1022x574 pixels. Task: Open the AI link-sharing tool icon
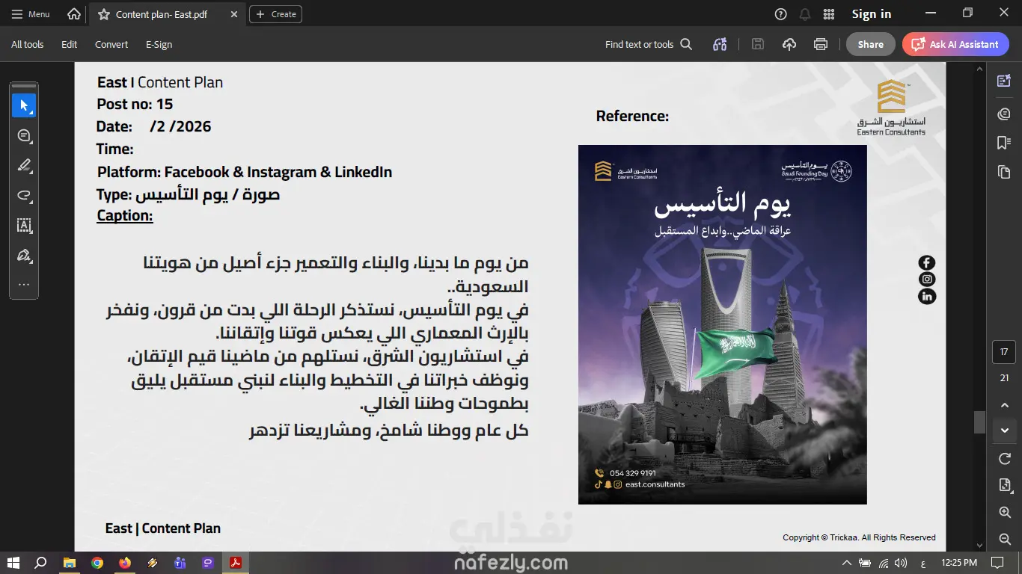[x=720, y=44]
